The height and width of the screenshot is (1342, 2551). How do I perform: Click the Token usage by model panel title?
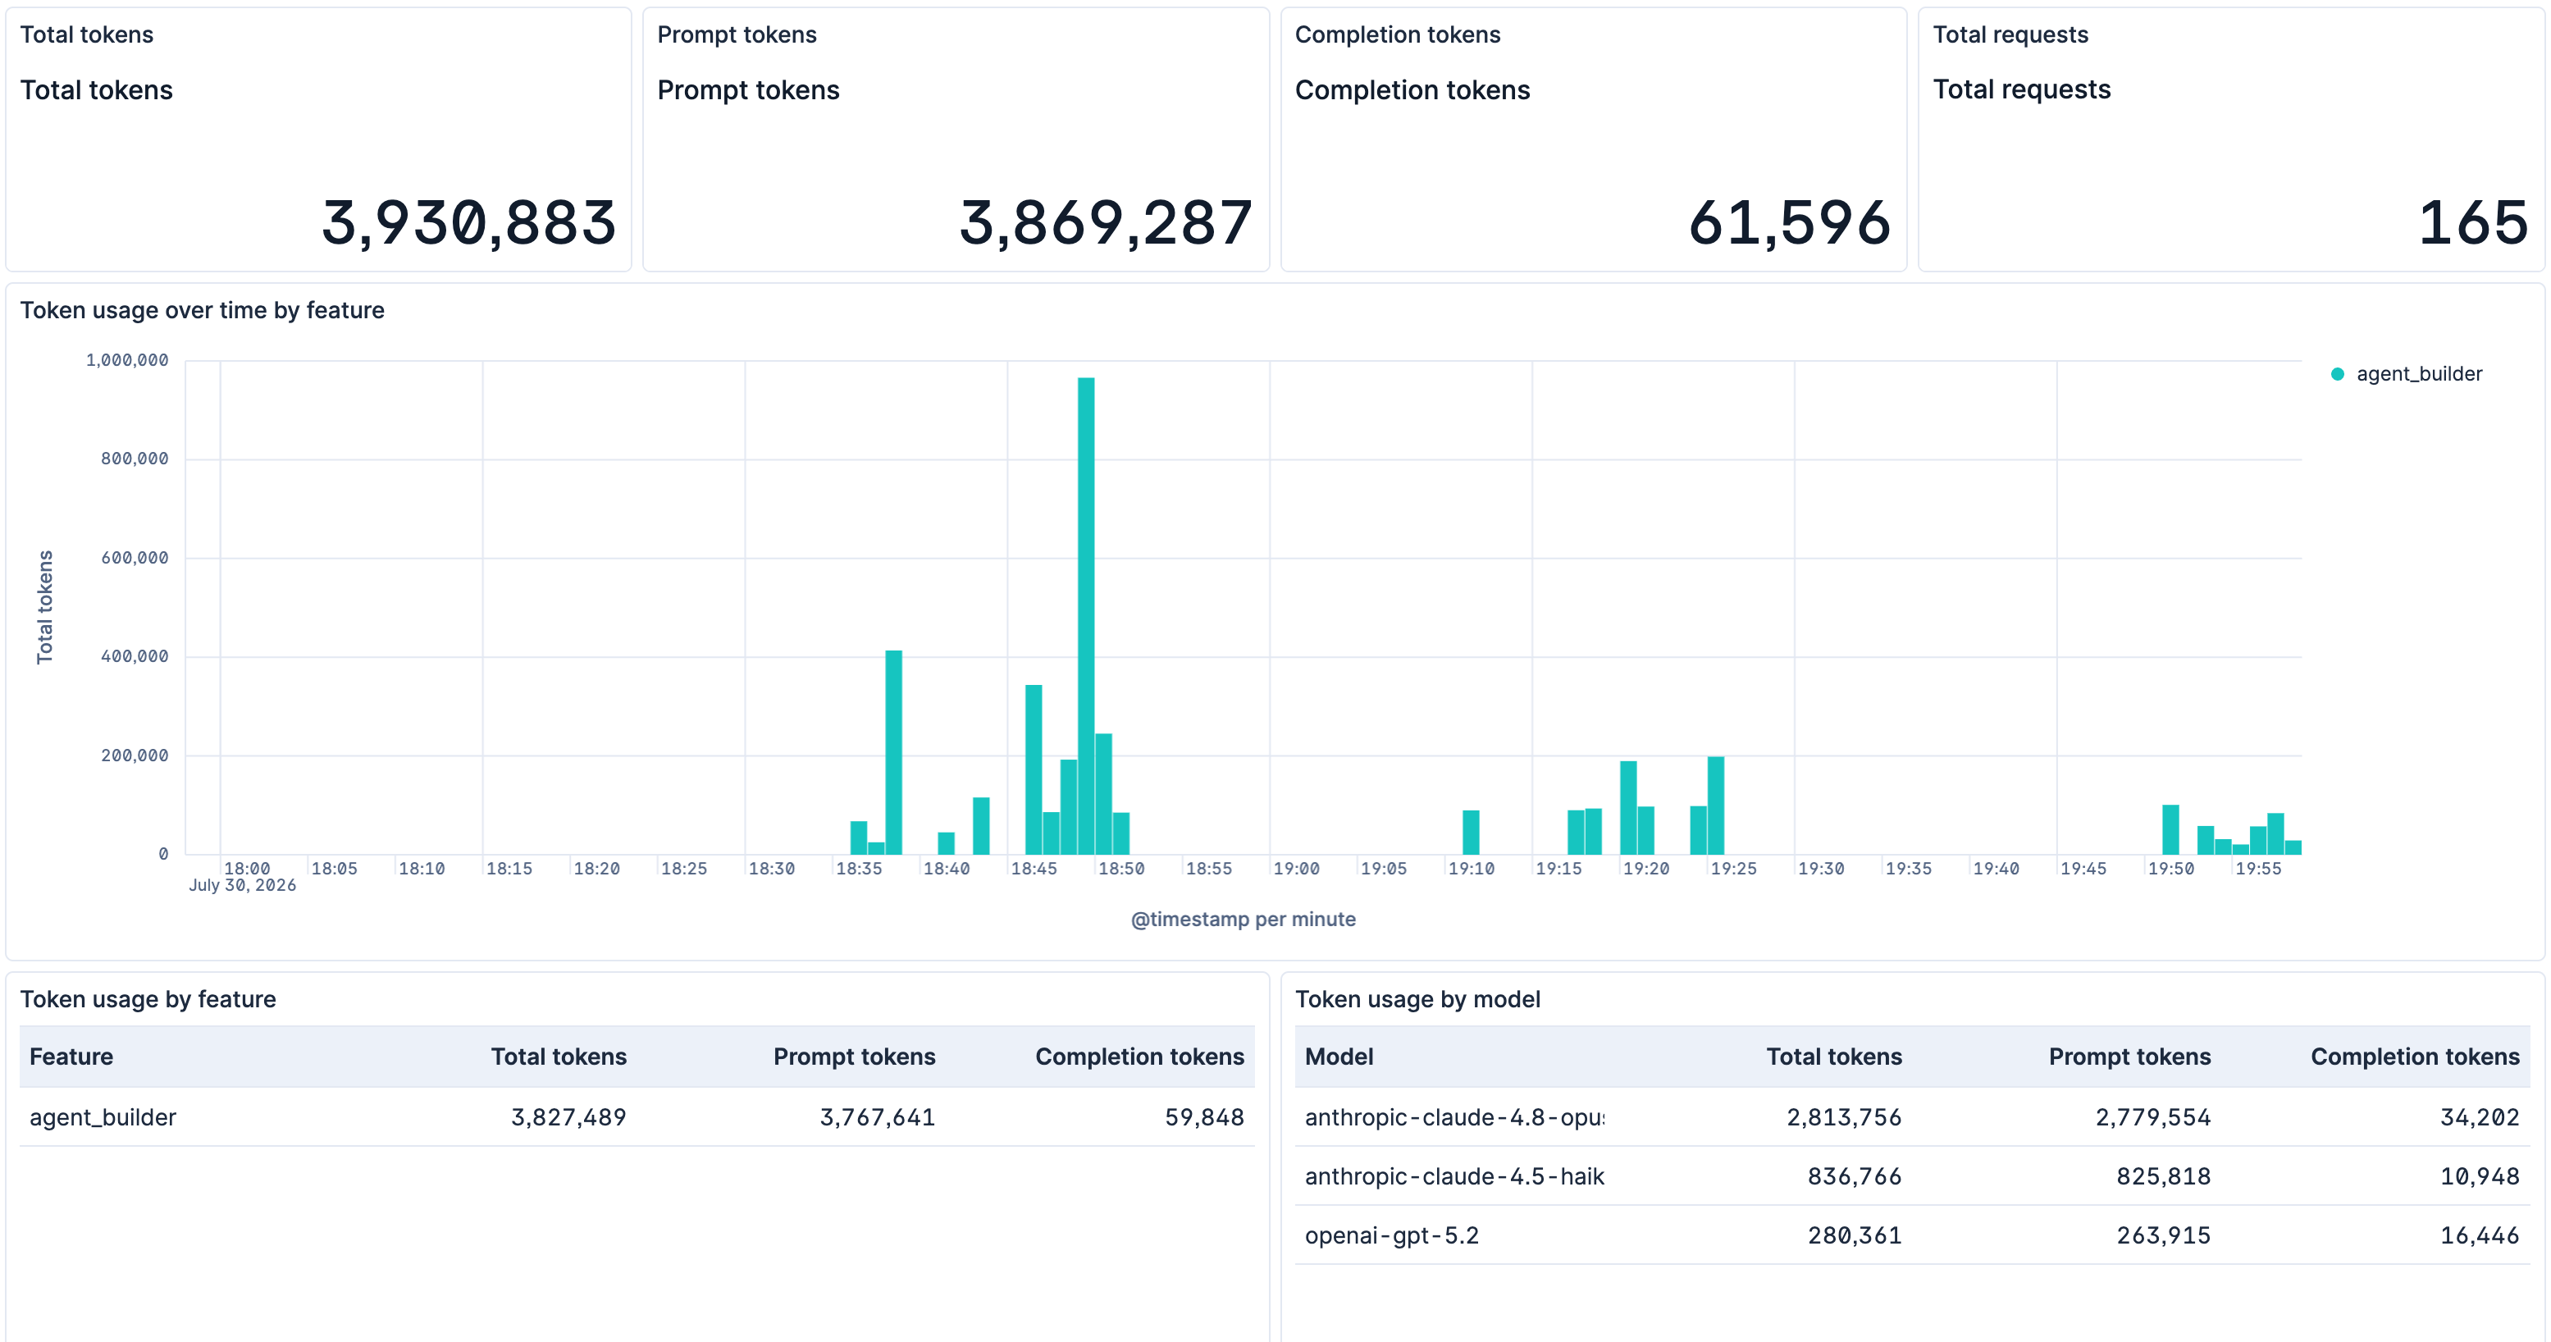1417,999
